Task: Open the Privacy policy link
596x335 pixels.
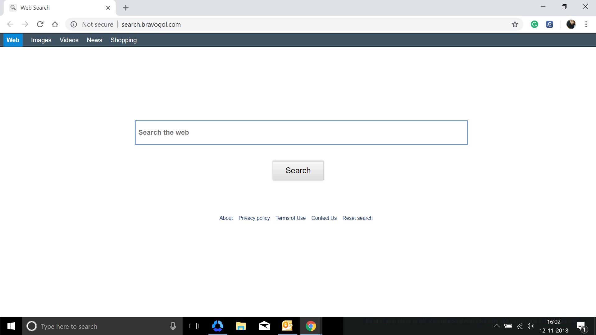Action: pyautogui.click(x=254, y=218)
